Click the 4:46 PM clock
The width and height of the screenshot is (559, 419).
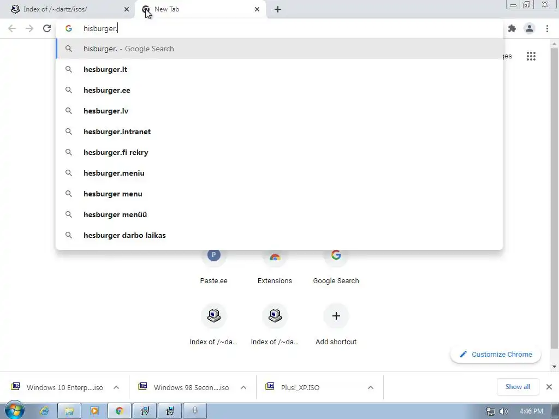[x=531, y=411]
